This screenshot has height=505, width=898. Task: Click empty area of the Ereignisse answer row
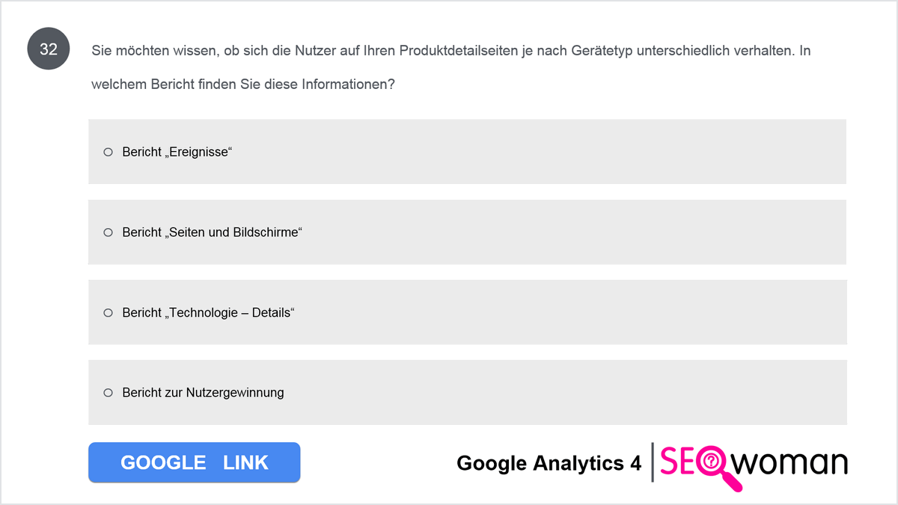[539, 152]
